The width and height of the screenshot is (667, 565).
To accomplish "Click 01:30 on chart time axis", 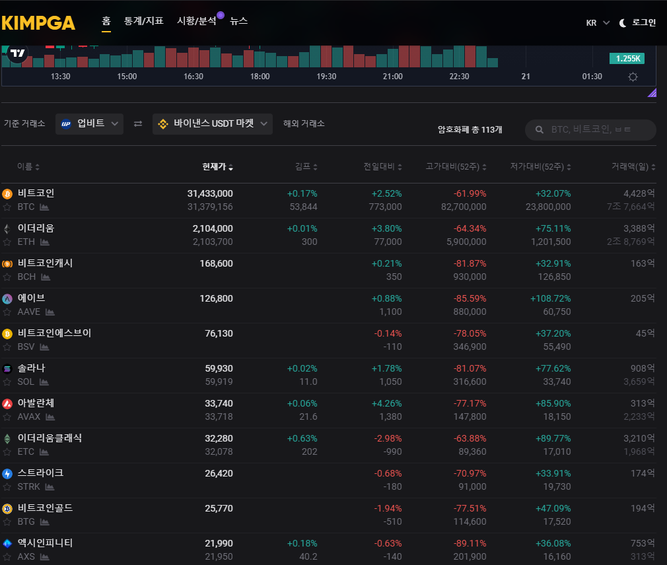I will tap(592, 77).
